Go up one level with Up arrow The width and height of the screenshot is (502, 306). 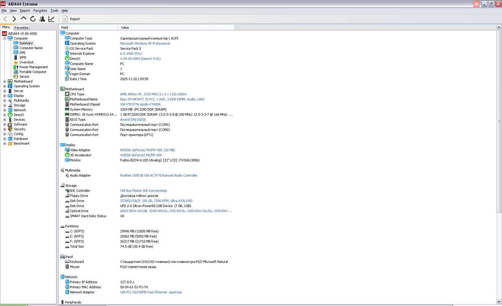pyautogui.click(x=24, y=19)
